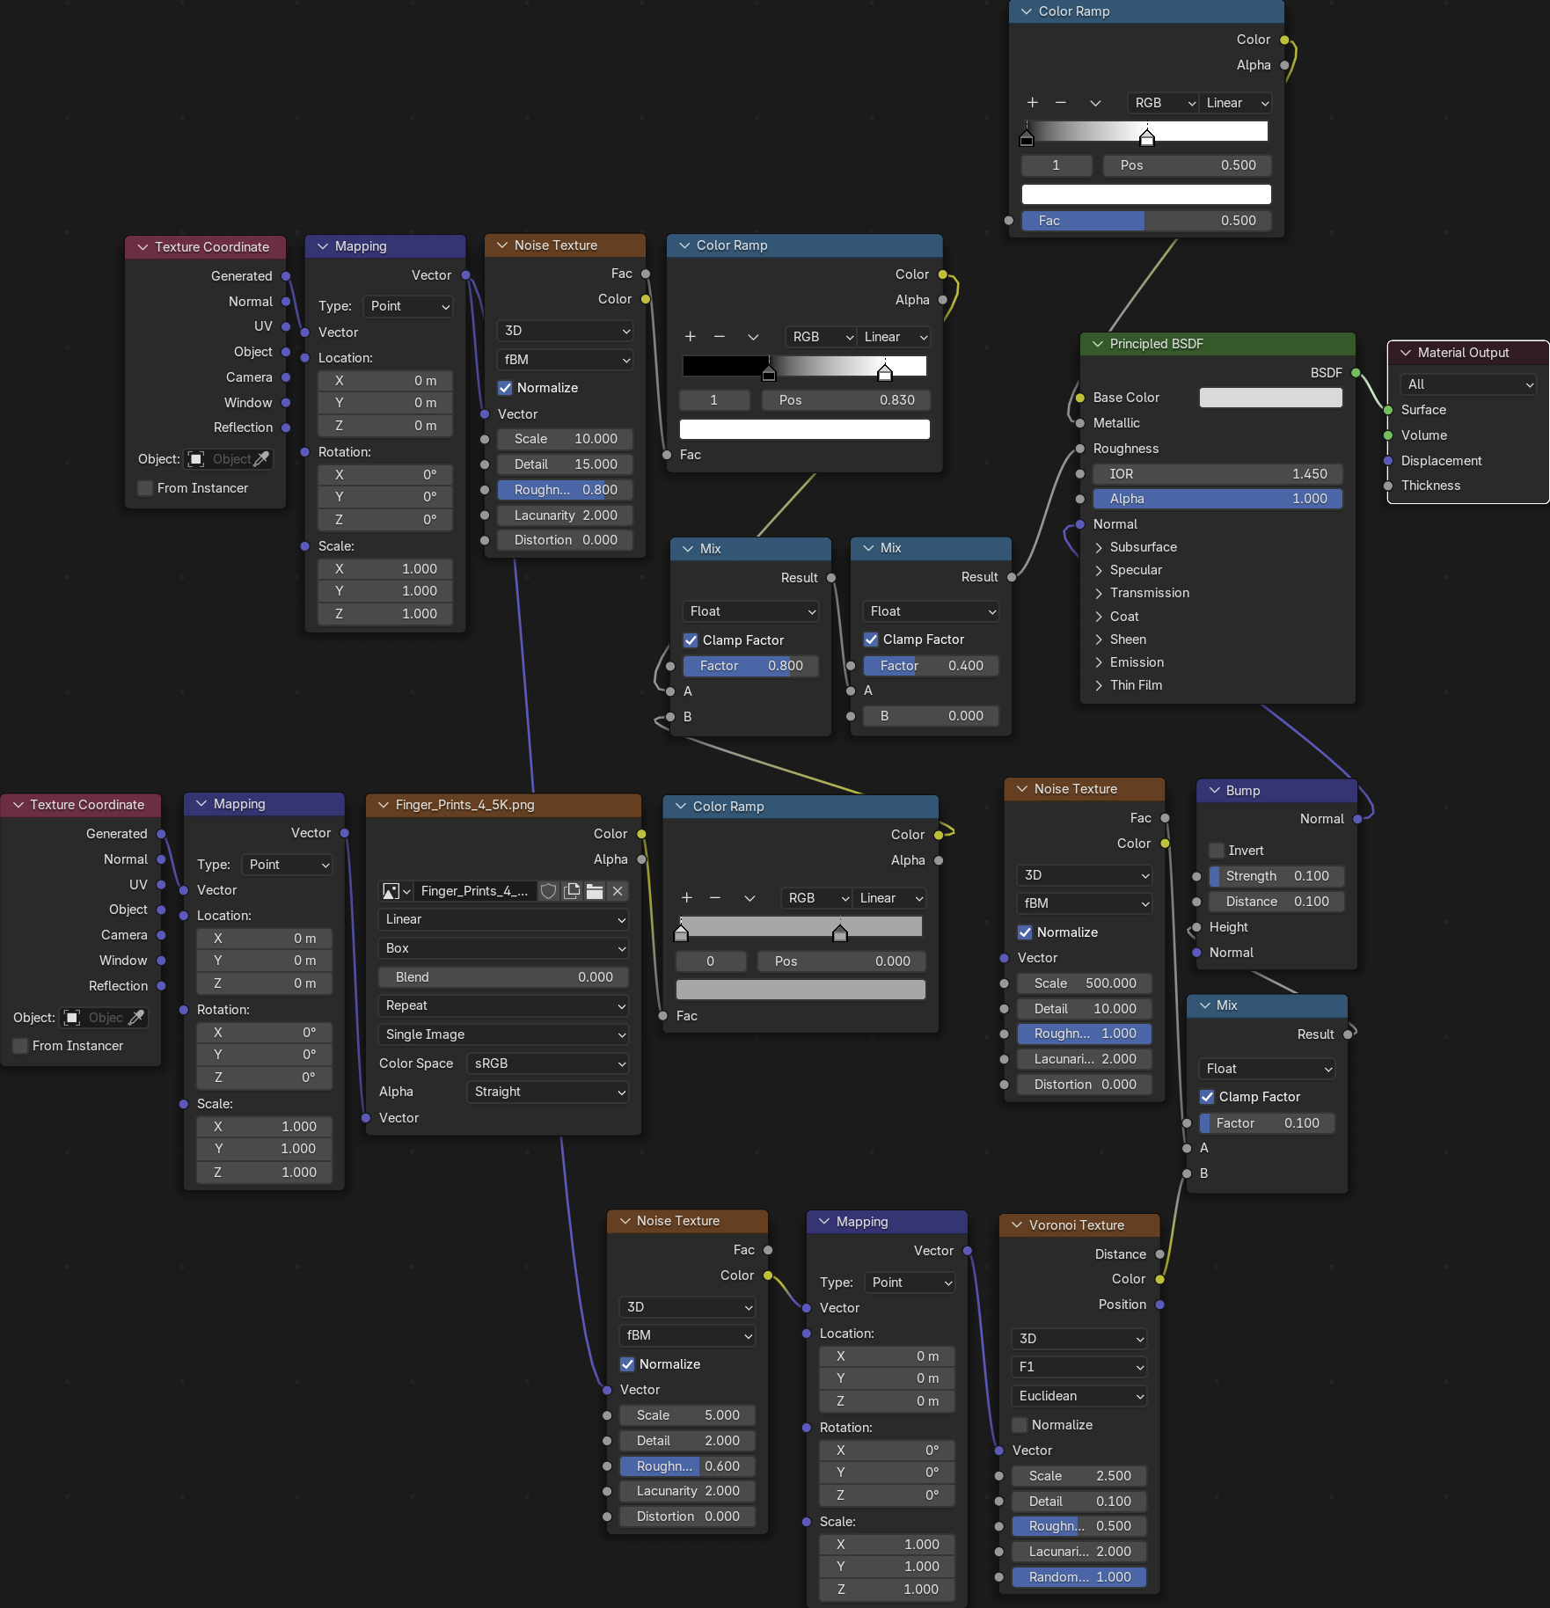Toggle fake user shield for Finger_Prints image
This screenshot has height=1608, width=1550.
[548, 891]
